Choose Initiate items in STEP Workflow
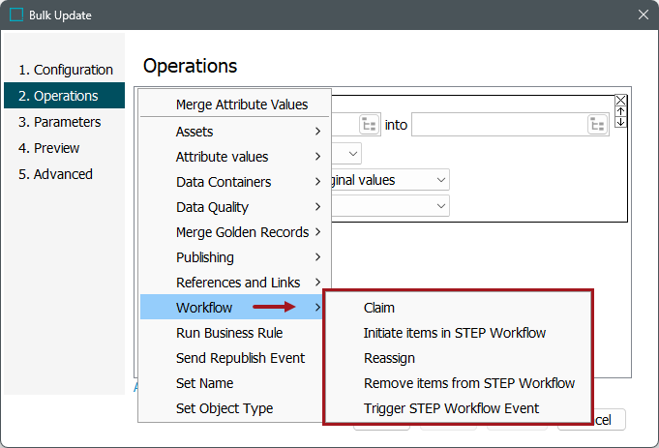The width and height of the screenshot is (659, 448). click(454, 333)
